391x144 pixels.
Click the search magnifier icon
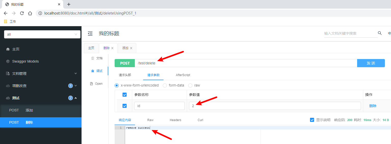coord(380,33)
